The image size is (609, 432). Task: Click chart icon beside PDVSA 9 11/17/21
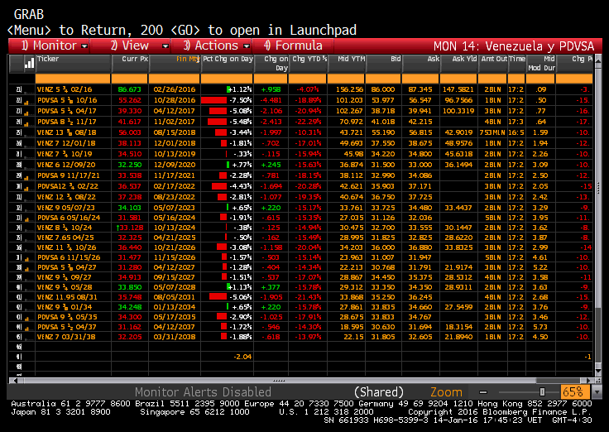(26, 178)
